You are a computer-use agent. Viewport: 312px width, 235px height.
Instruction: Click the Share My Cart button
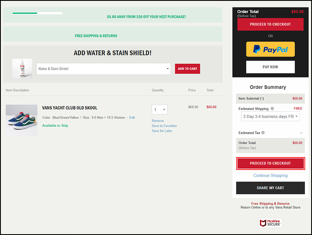(270, 188)
